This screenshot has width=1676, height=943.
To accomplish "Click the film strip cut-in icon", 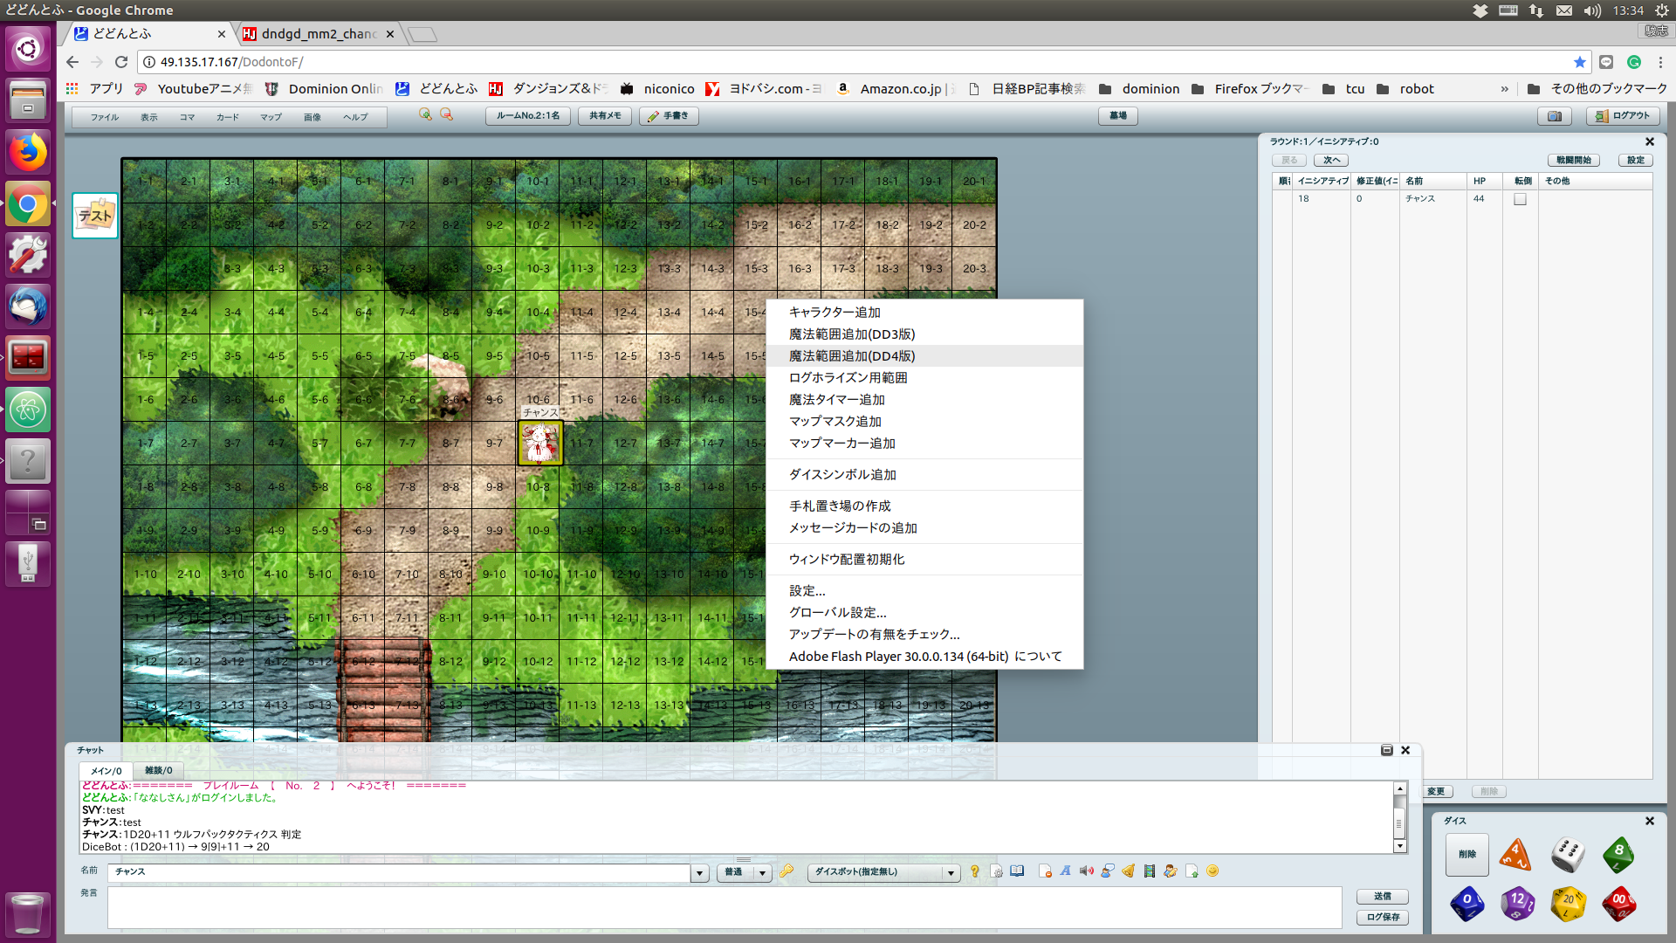I will [1150, 871].
